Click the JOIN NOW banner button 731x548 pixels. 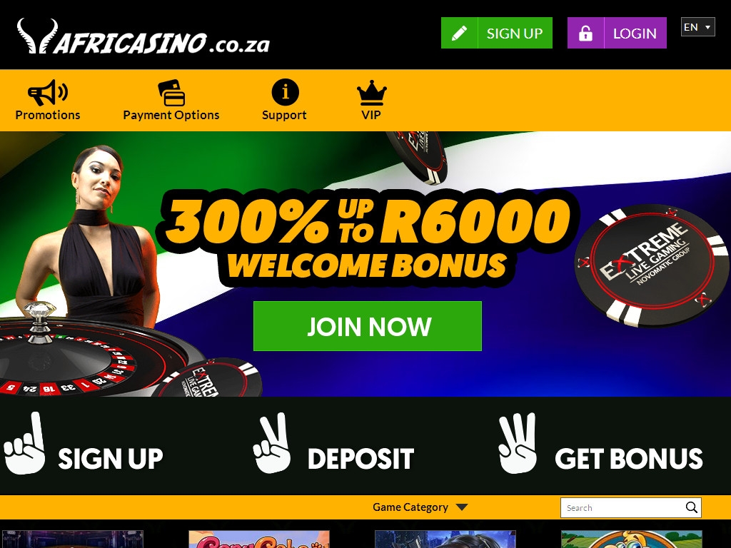click(x=368, y=326)
